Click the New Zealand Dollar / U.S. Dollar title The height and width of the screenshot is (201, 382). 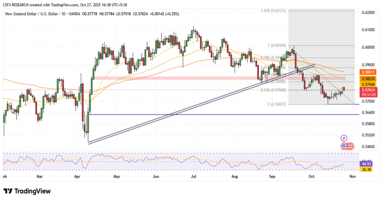pos(38,14)
